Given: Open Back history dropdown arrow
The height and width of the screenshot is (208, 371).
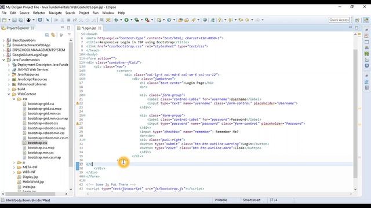Looking at the screenshot, I should [252, 20].
